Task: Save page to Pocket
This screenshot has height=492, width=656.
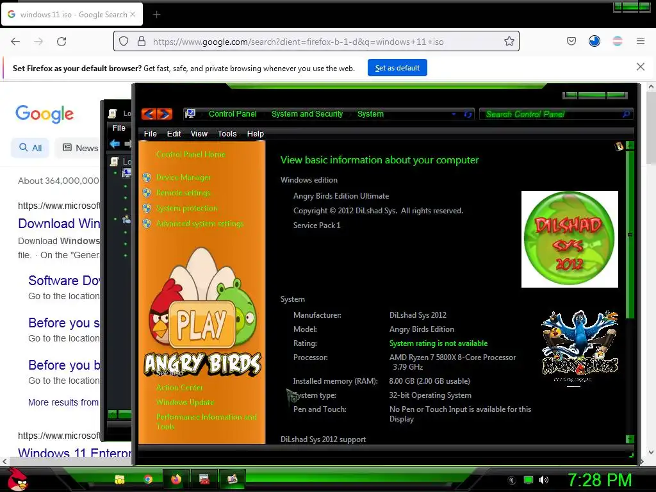Action: (571, 41)
